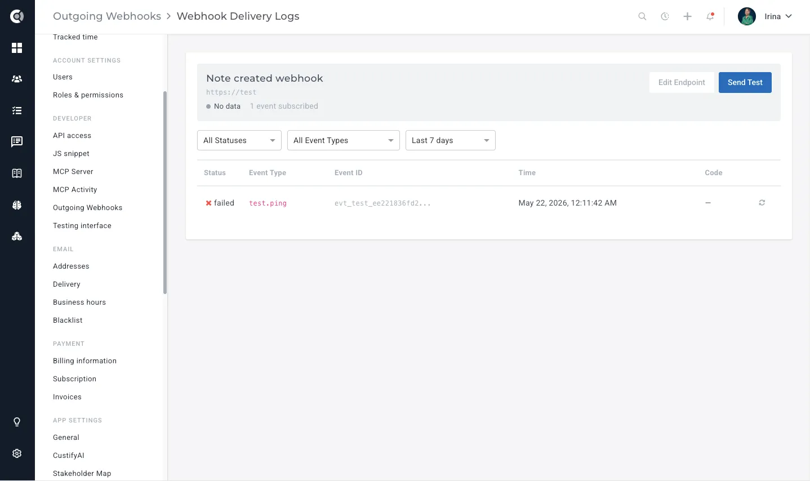Open API access settings

click(x=72, y=136)
